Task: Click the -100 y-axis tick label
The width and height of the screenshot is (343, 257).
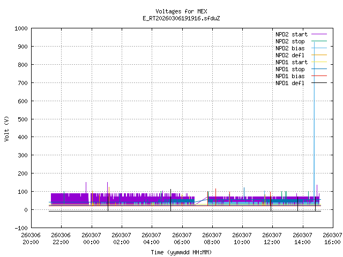Action: [x=21, y=228]
